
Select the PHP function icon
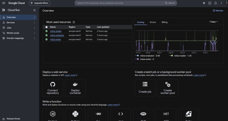pyautogui.click(x=143, y=114)
